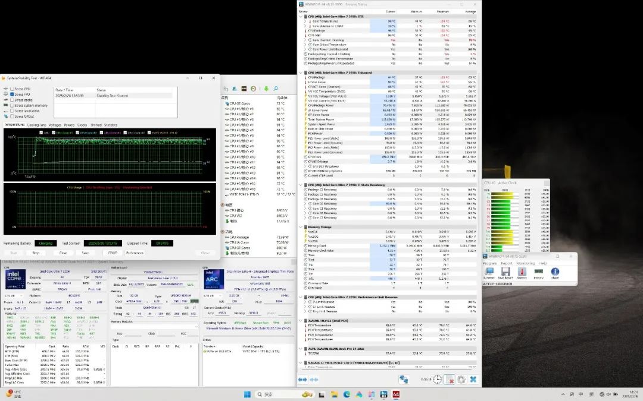
Task: Toggle CPU Core #4 graph checkbox
Action: 126,132
